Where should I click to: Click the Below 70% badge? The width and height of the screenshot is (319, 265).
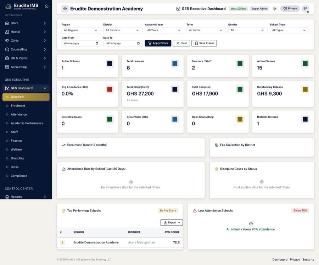[300, 210]
